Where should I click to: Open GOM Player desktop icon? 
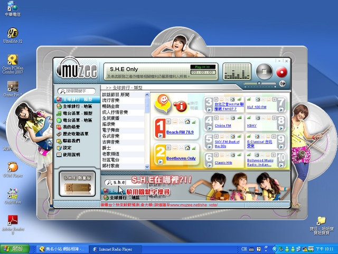[13, 170]
